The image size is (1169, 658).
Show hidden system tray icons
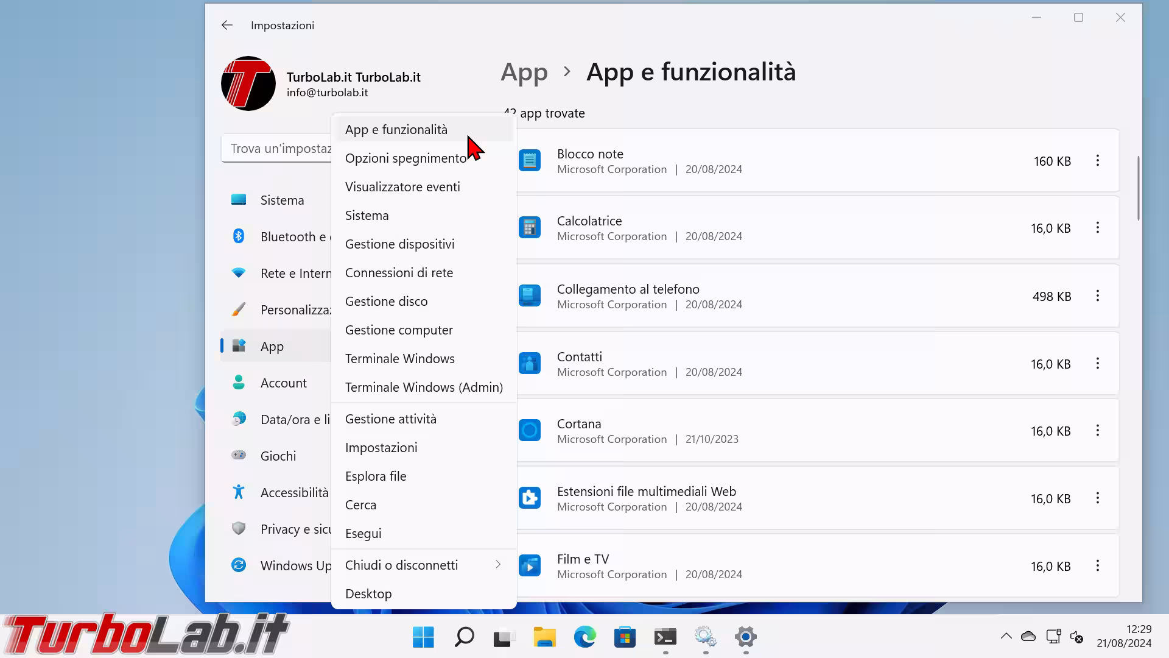pyautogui.click(x=1006, y=637)
